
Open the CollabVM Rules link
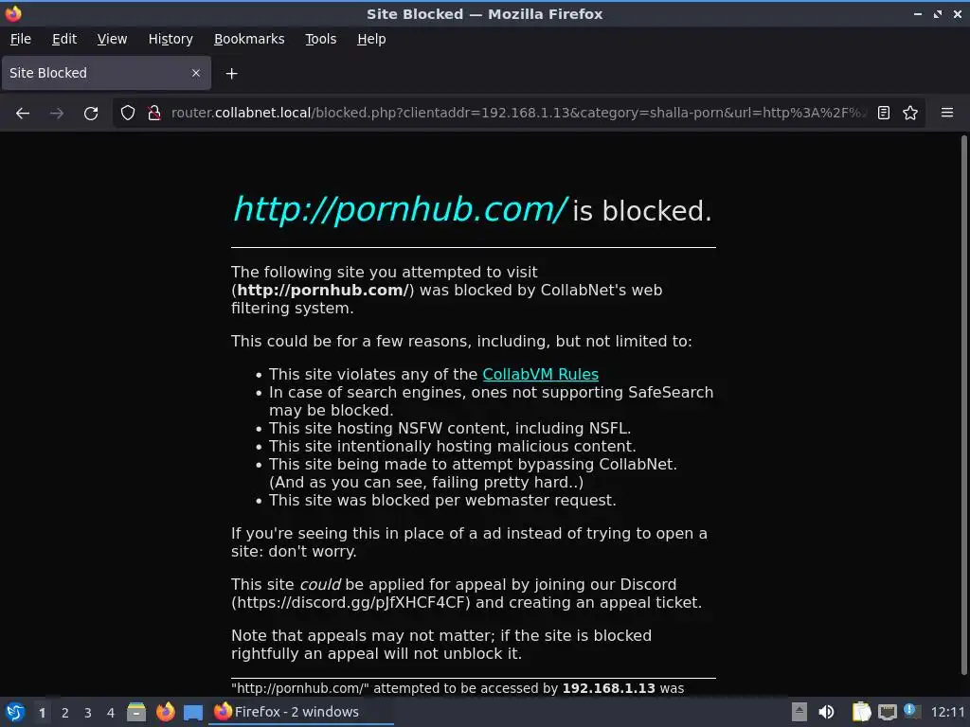click(x=540, y=375)
